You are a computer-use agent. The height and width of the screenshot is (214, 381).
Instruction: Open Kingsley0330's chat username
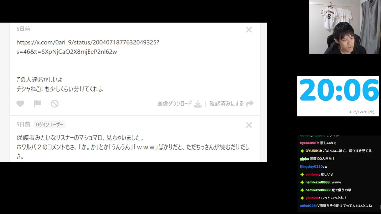pos(311,166)
